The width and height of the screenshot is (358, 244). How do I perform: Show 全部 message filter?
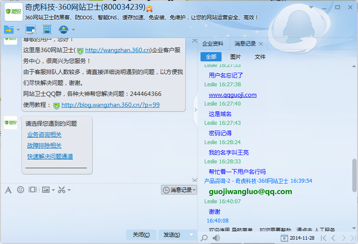(211, 57)
